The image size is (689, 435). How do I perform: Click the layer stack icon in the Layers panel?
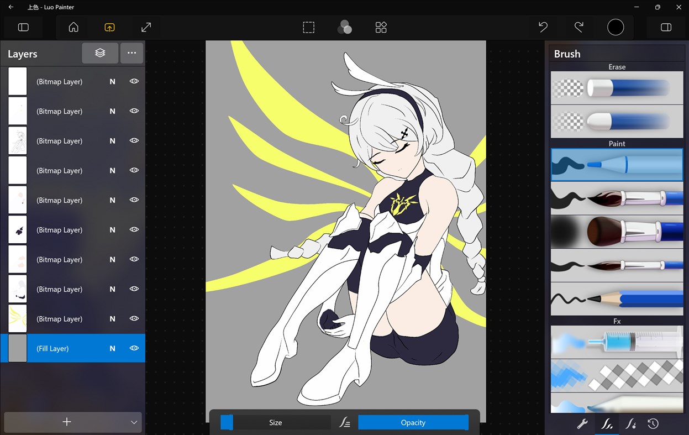coord(100,53)
